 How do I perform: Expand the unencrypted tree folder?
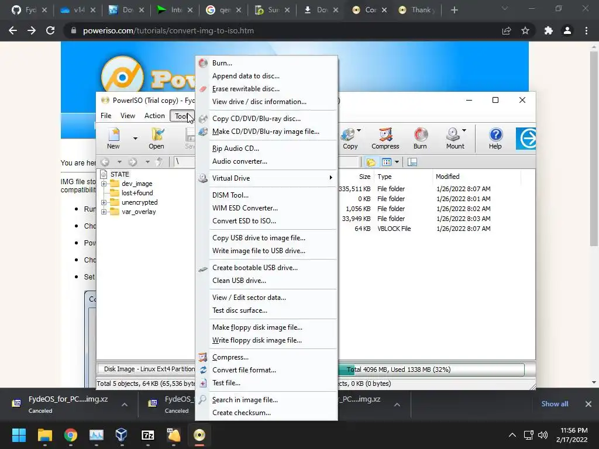tap(104, 202)
